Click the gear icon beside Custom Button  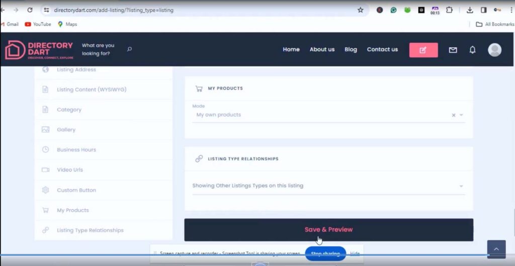coord(45,190)
